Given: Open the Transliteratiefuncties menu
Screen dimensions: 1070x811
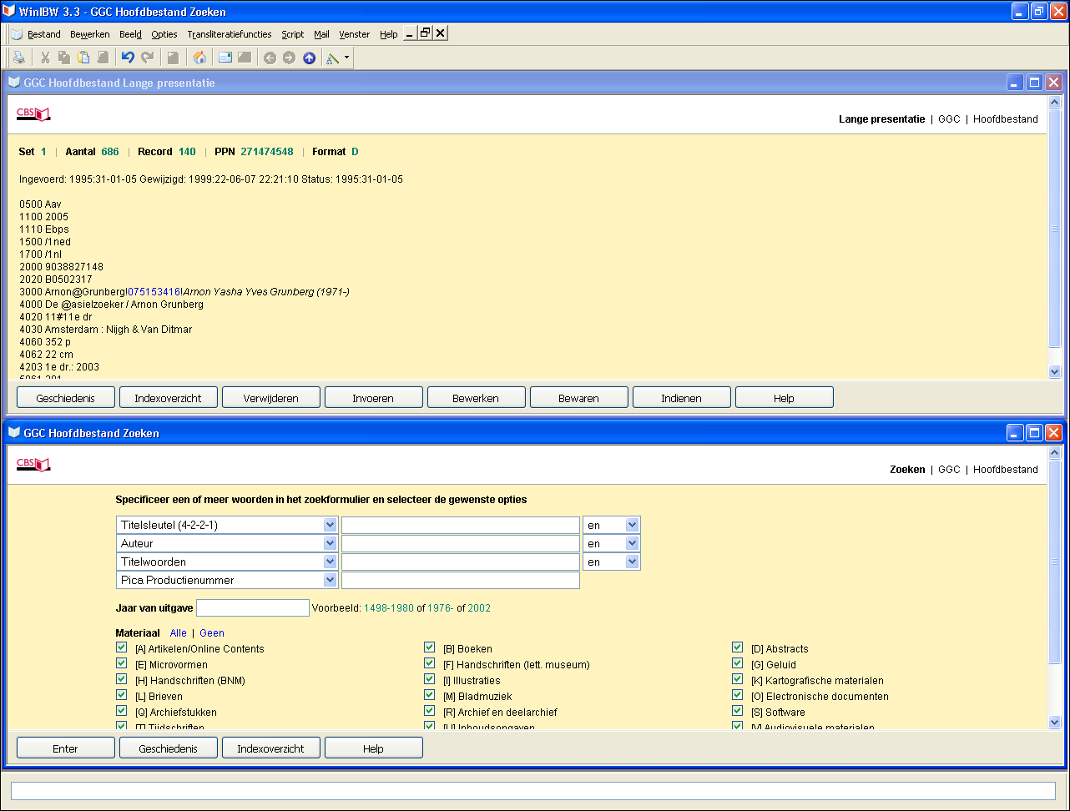Looking at the screenshot, I should click(x=230, y=34).
